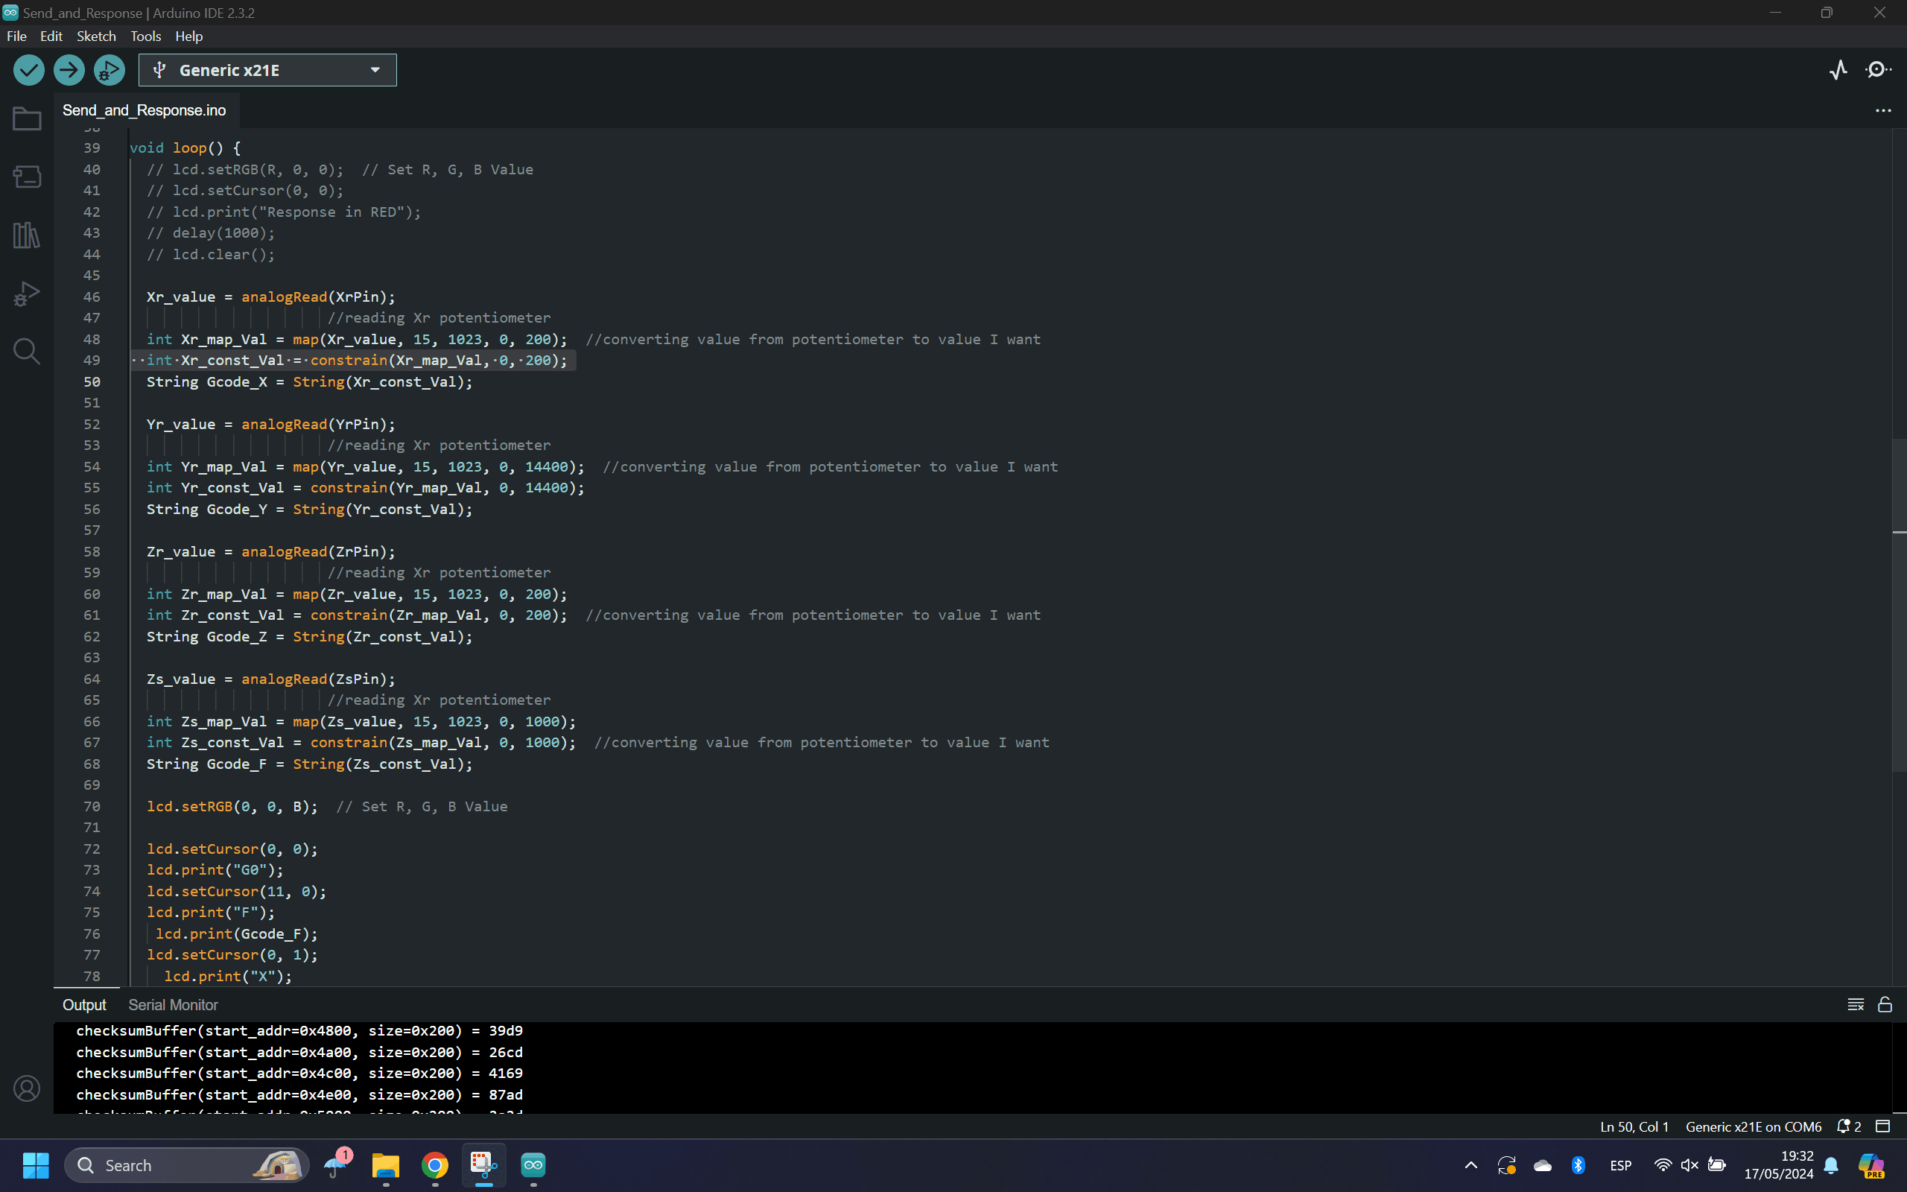Open the Debug sidebar panel icon
The width and height of the screenshot is (1907, 1192).
[27, 294]
